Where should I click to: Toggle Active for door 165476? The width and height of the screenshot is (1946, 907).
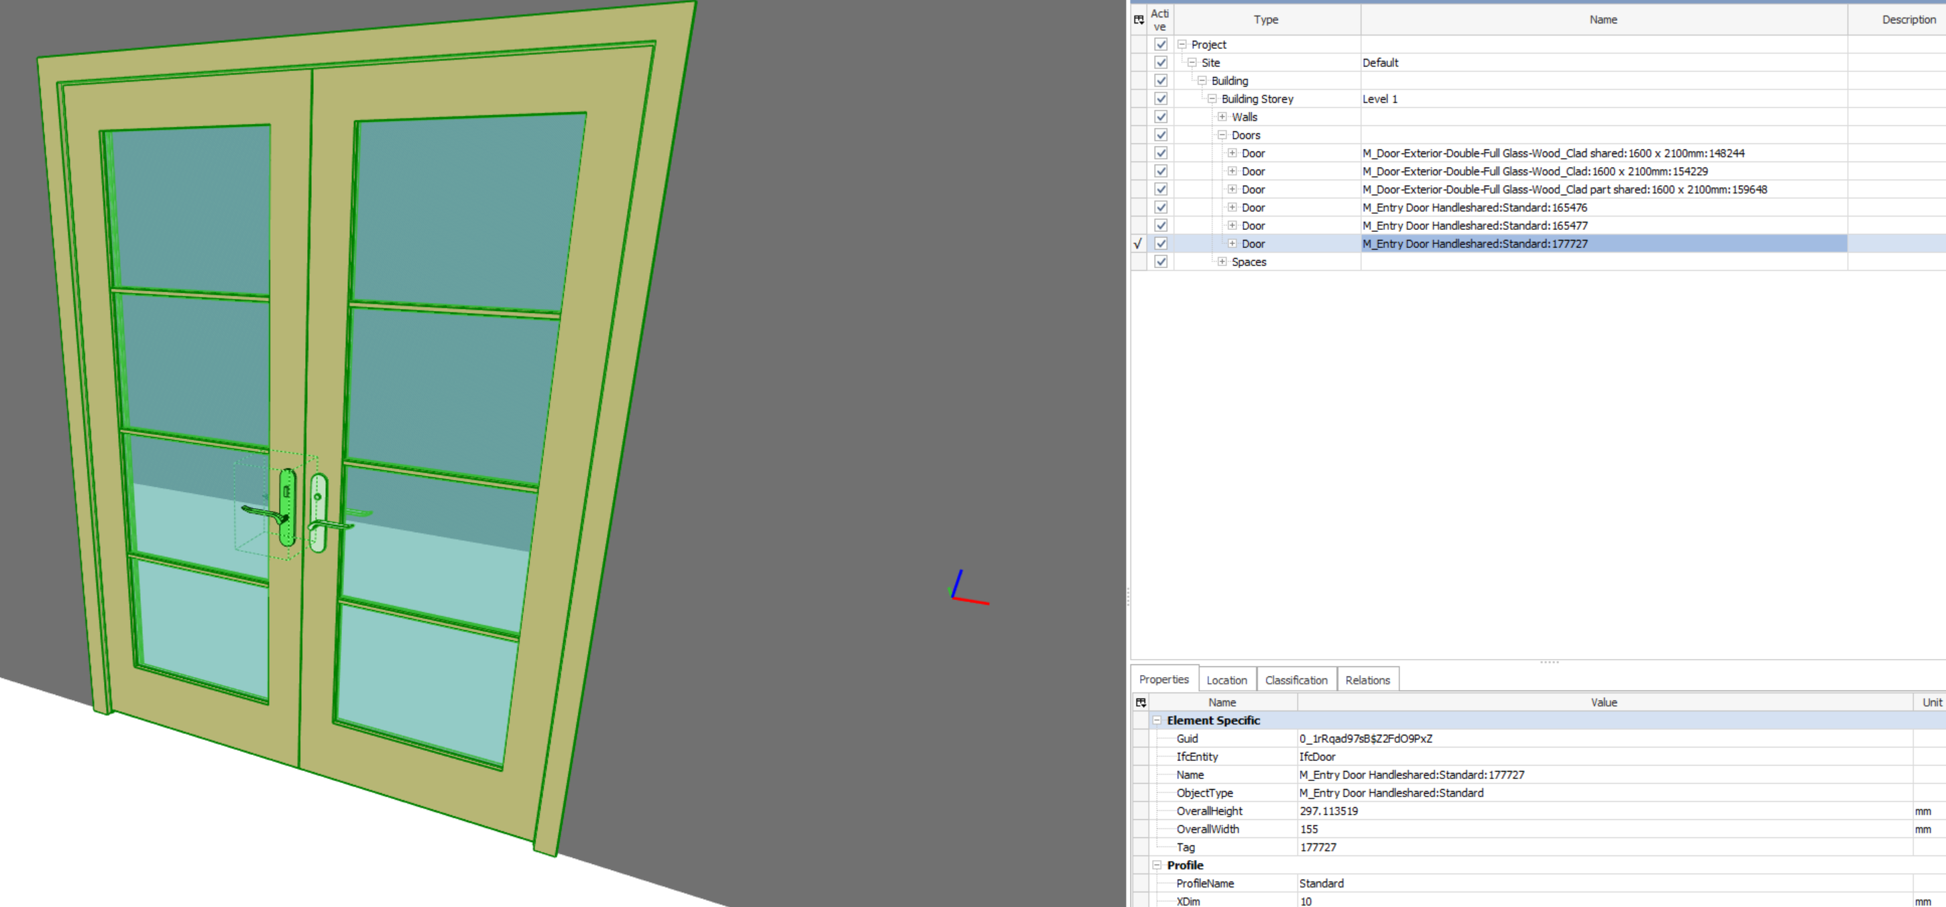click(1160, 207)
